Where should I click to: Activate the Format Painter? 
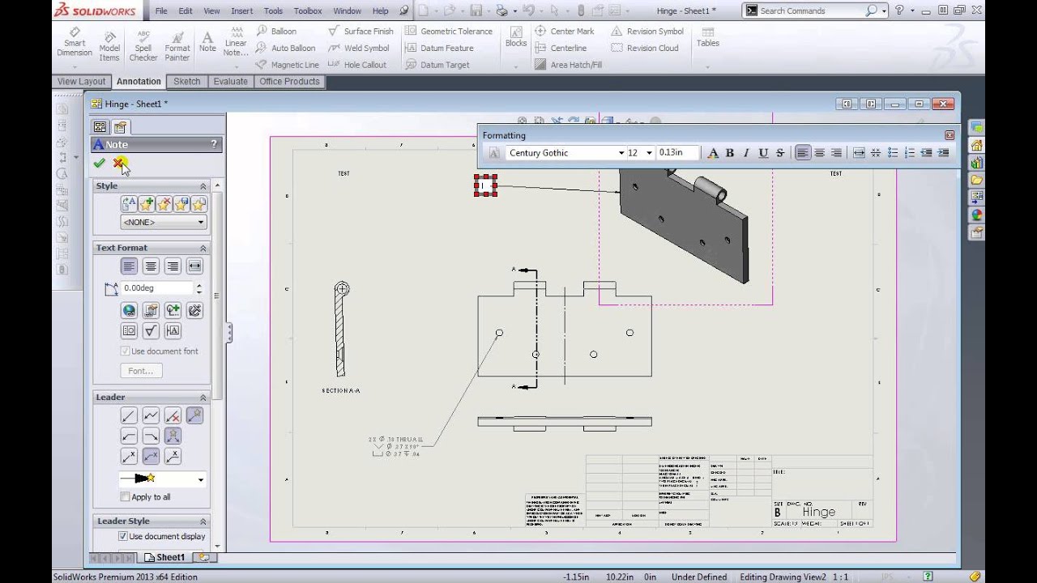click(x=177, y=46)
